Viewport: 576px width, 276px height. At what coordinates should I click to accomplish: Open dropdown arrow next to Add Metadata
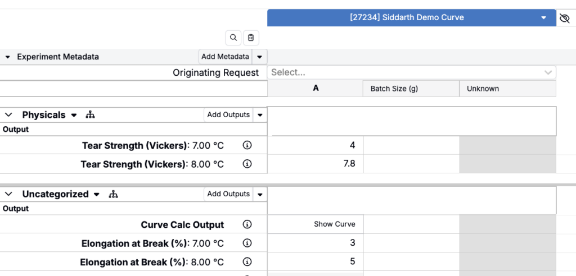coord(259,57)
